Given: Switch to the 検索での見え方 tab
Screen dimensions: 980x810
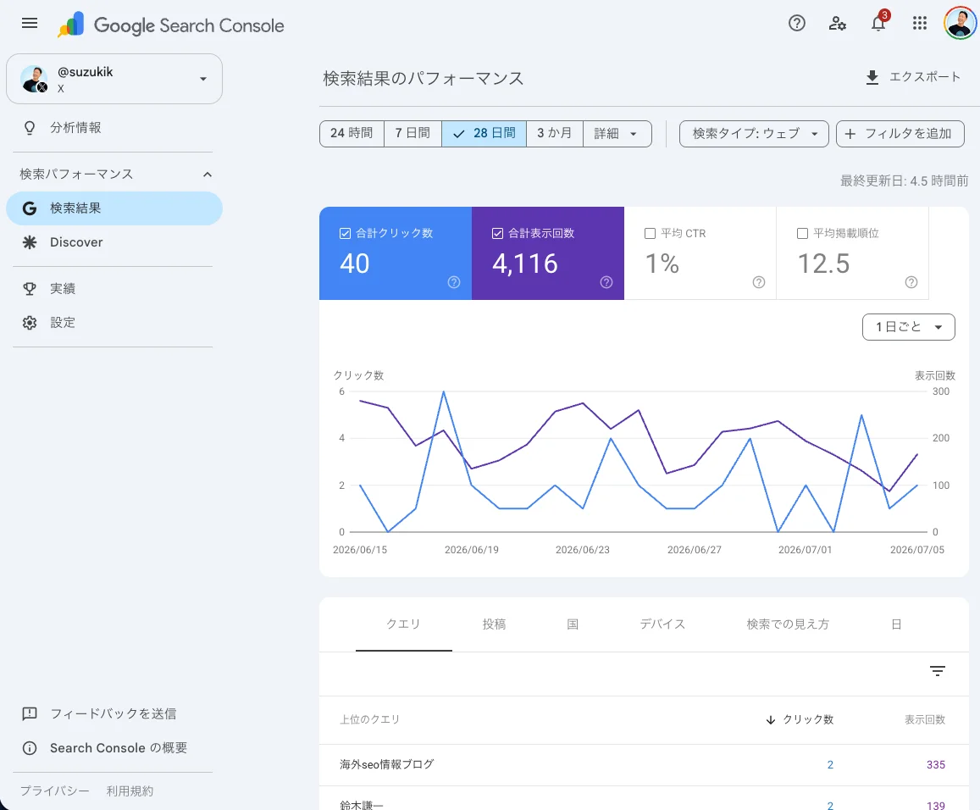Looking at the screenshot, I should point(788,624).
